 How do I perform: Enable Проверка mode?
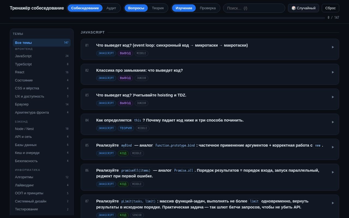point(208,8)
